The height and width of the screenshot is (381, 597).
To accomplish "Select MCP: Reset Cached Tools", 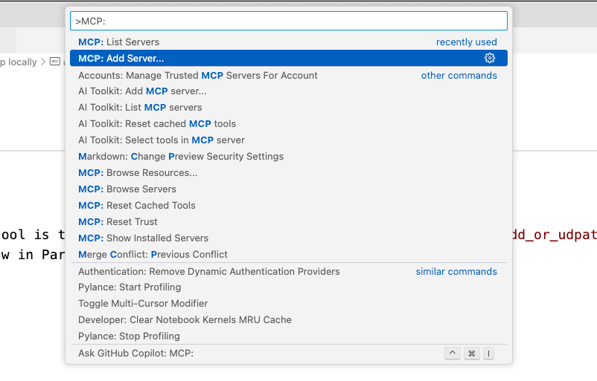I will [x=289, y=206].
